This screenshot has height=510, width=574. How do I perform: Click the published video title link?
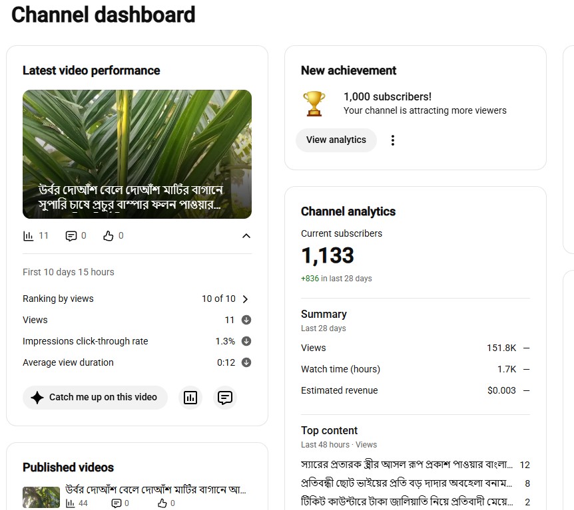pos(156,489)
